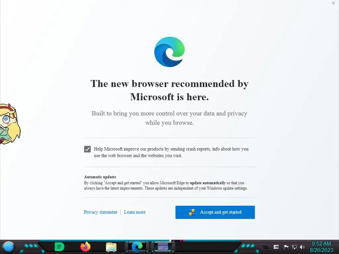Follow the Learn more link
Image resolution: width=339 pixels, height=254 pixels.
(135, 212)
